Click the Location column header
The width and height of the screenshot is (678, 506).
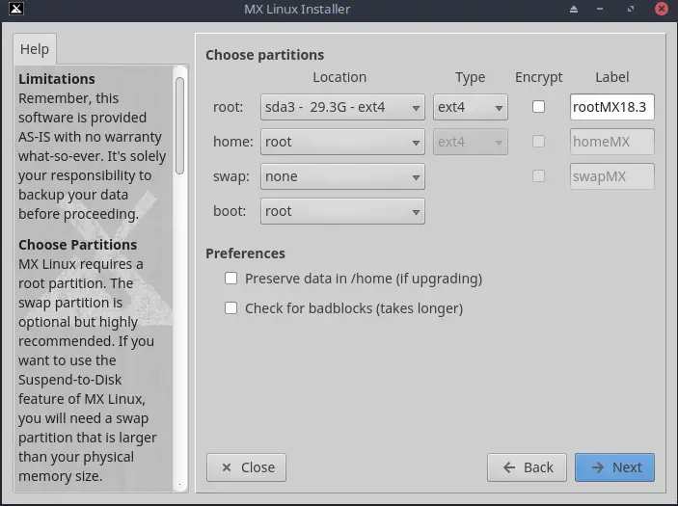tap(339, 77)
